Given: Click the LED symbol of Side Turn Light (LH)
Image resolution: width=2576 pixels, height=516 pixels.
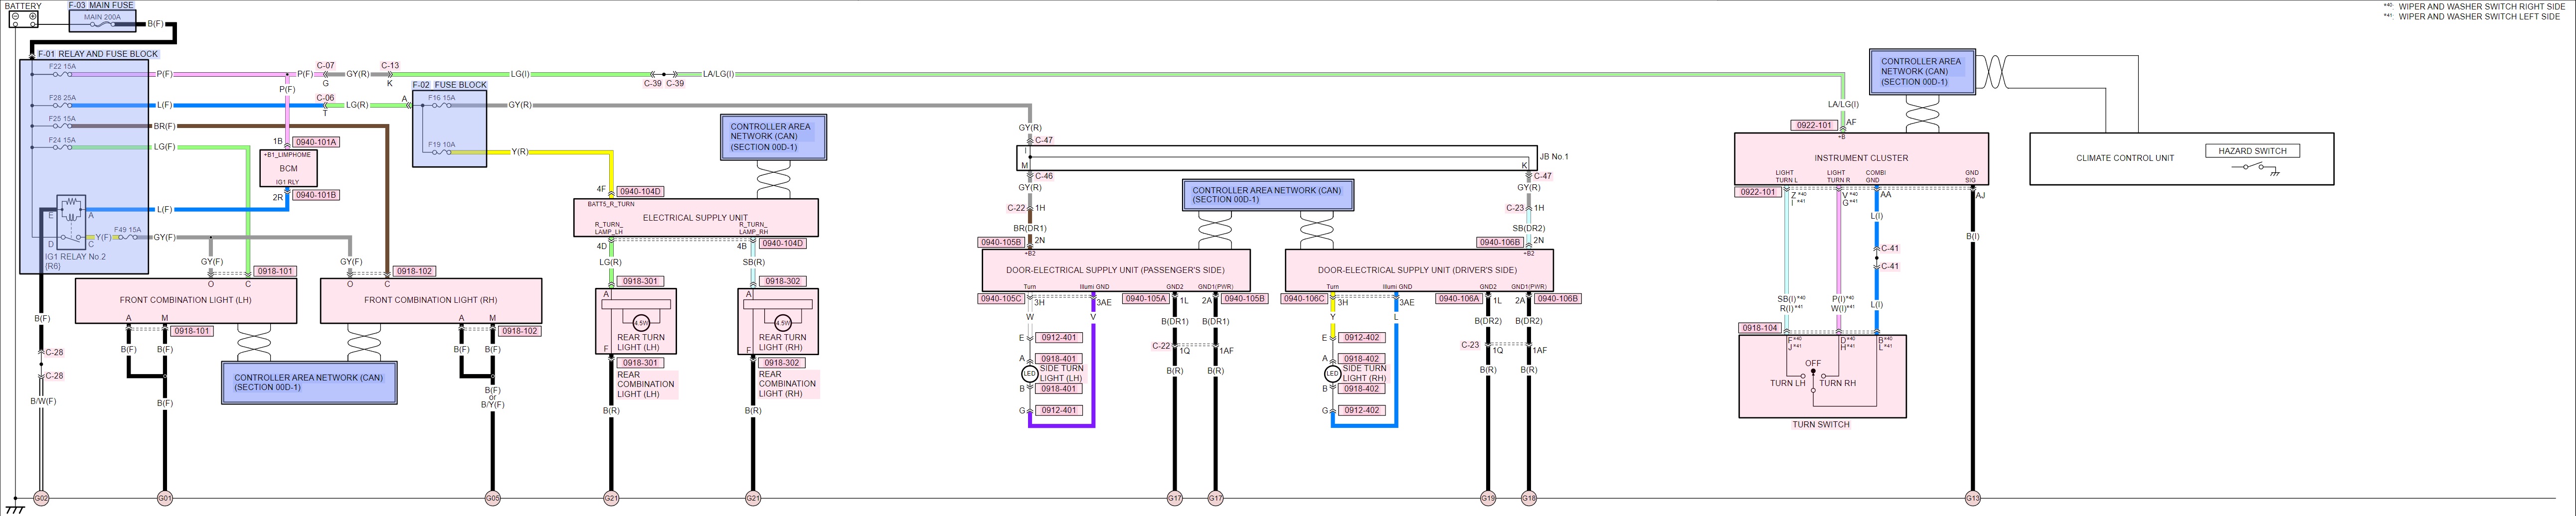Looking at the screenshot, I should [x=1029, y=374].
